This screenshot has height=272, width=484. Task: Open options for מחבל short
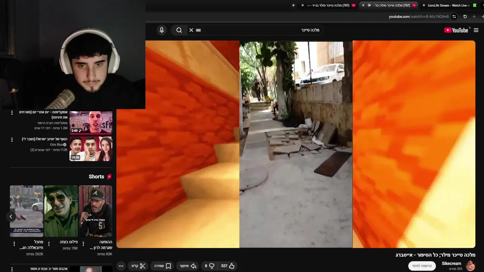[x=14, y=244]
